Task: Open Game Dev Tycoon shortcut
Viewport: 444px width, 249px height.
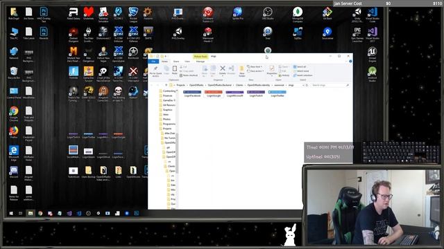Action: click(88, 74)
